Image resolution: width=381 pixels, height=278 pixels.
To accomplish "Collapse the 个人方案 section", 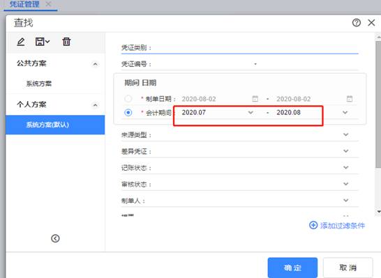I will (x=95, y=105).
